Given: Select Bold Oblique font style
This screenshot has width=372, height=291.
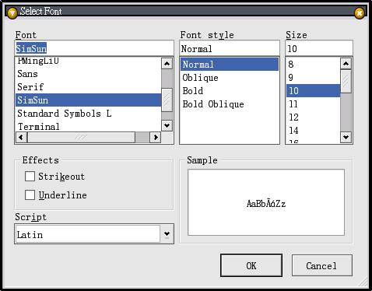Looking at the screenshot, I should coord(213,104).
